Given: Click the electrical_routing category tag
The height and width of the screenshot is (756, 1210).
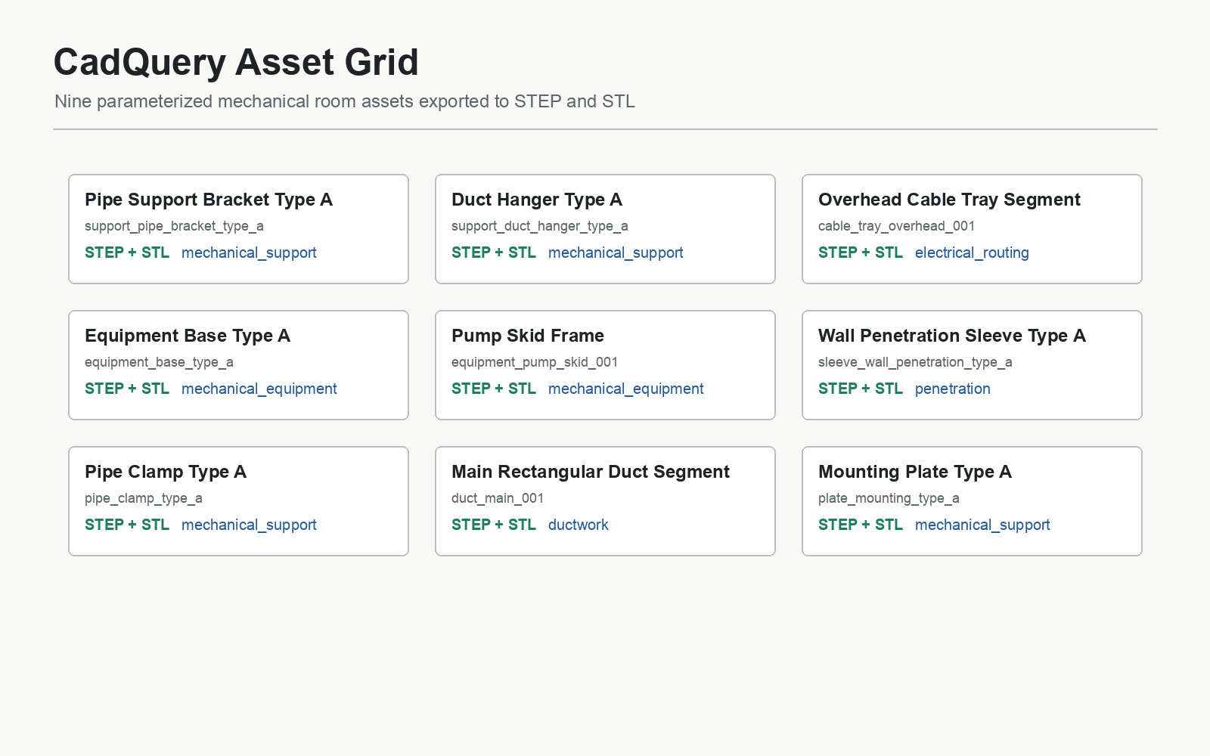Looking at the screenshot, I should point(972,253).
